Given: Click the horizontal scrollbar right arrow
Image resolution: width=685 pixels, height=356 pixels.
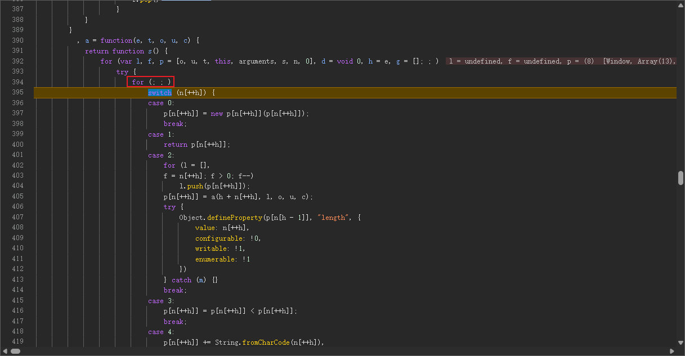Looking at the screenshot, I should [673, 351].
